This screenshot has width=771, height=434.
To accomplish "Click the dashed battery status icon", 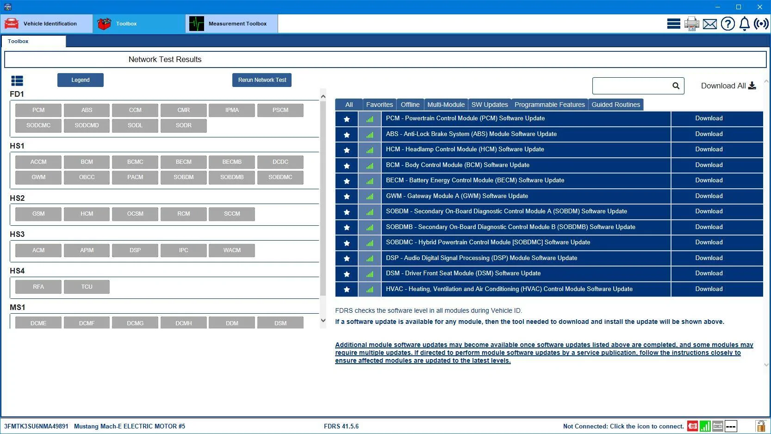I will coord(731,426).
